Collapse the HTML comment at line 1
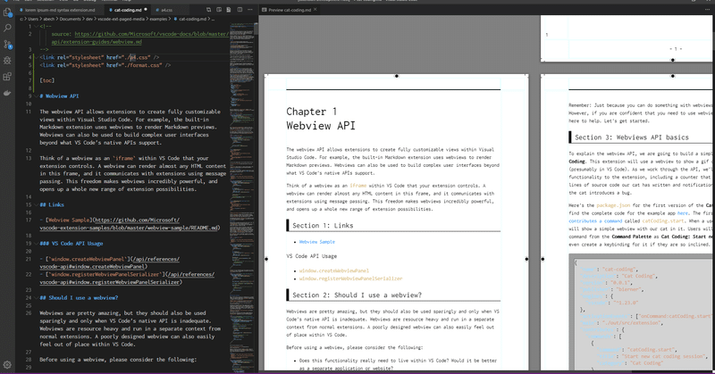 point(37,27)
